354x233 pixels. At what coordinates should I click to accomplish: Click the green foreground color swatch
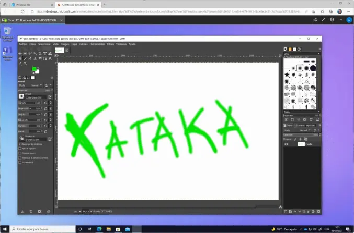click(x=34, y=69)
